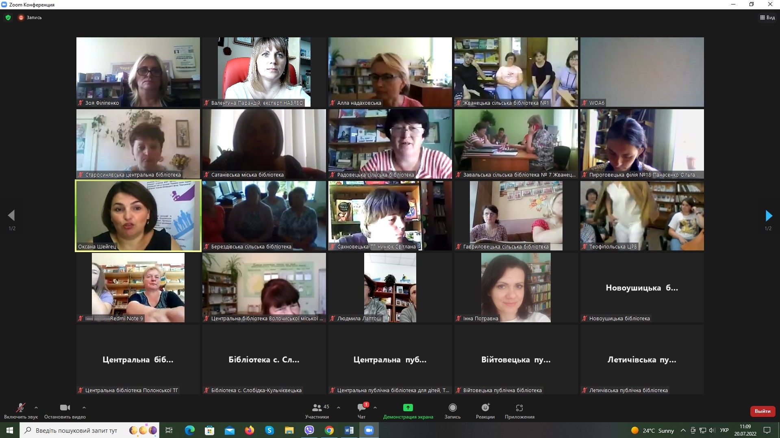The image size is (780, 438).
Task: Toggle the УКР keyboard language indicator
Action: pos(724,430)
